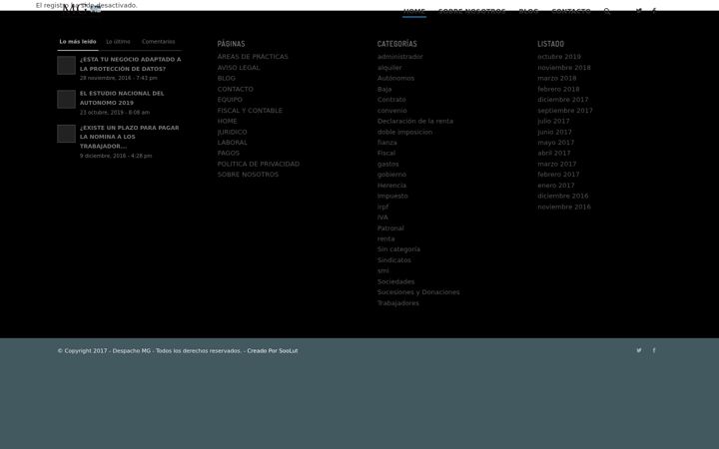Open the 'octubre 2019' archive

(x=559, y=57)
